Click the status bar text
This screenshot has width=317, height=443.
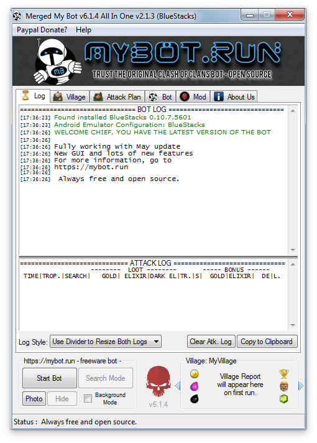[x=75, y=422]
